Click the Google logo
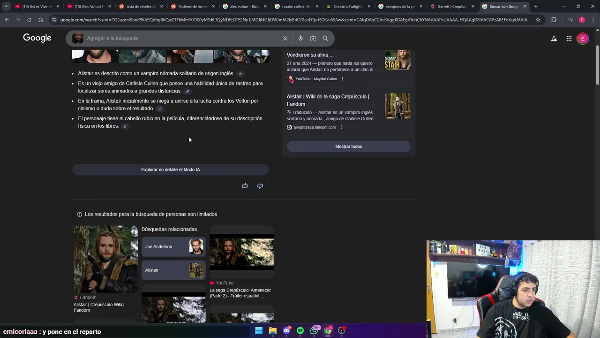 37,38
